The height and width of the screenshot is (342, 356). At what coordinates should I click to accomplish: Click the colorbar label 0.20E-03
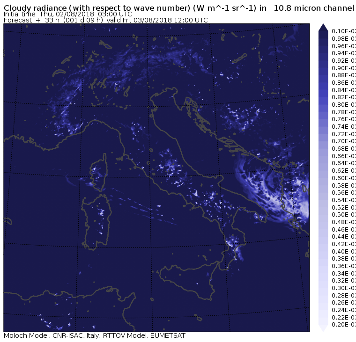(x=344, y=325)
